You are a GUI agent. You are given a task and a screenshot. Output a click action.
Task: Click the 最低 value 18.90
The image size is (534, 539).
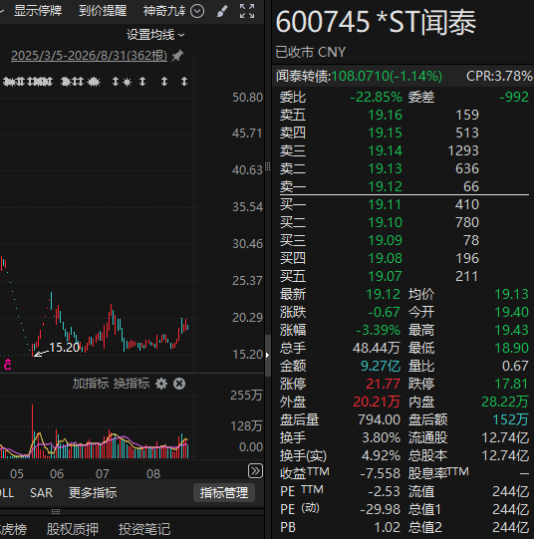(511, 349)
